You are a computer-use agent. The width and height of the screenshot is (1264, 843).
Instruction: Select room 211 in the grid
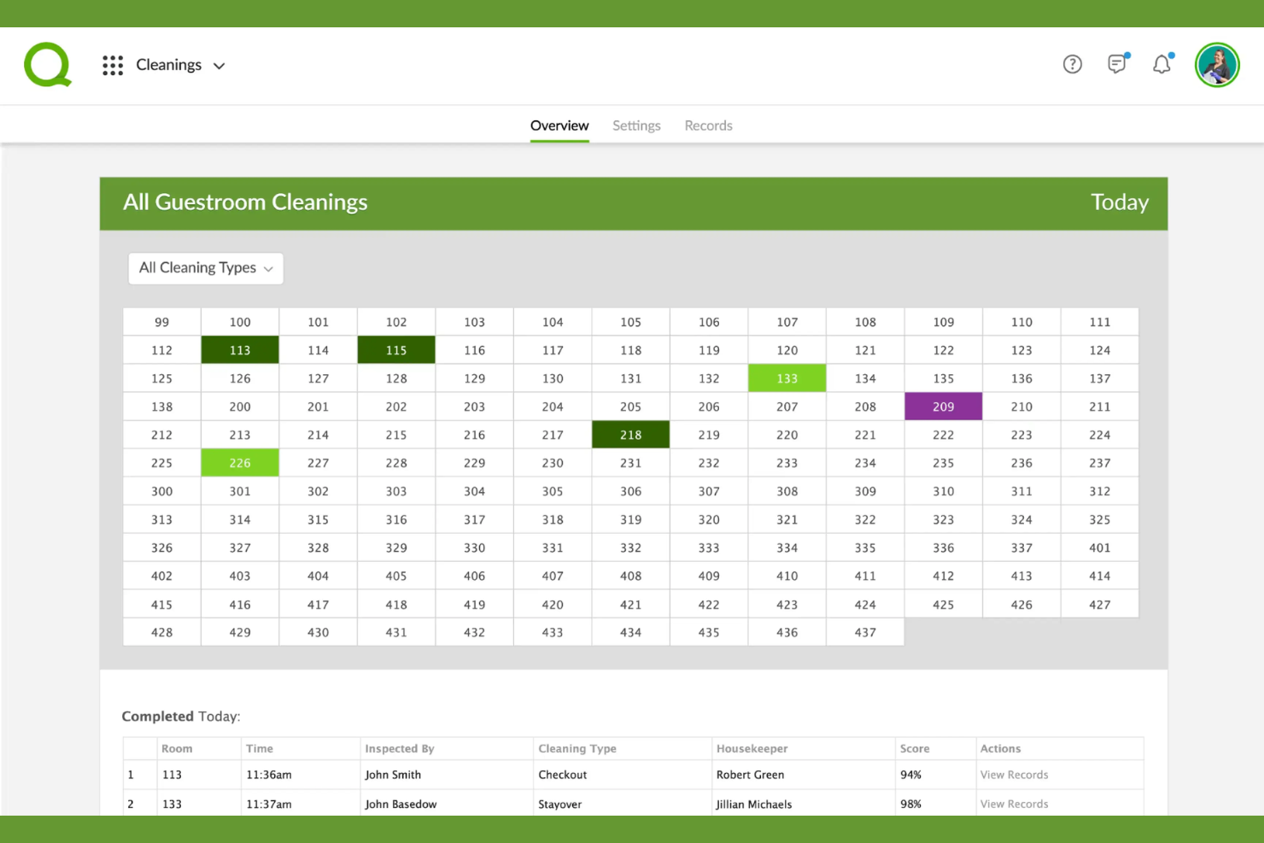tap(1100, 407)
